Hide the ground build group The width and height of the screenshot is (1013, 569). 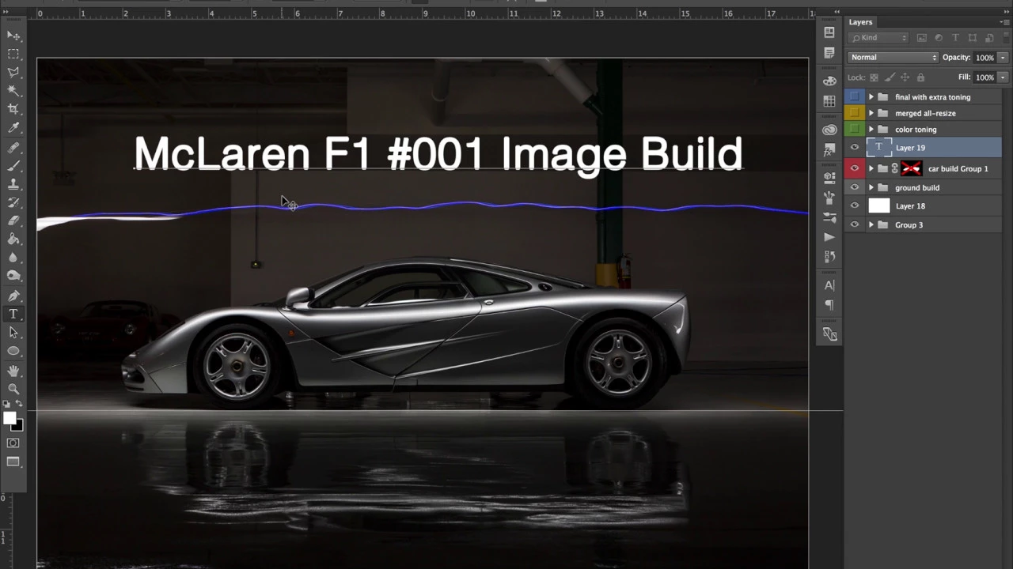tap(855, 187)
